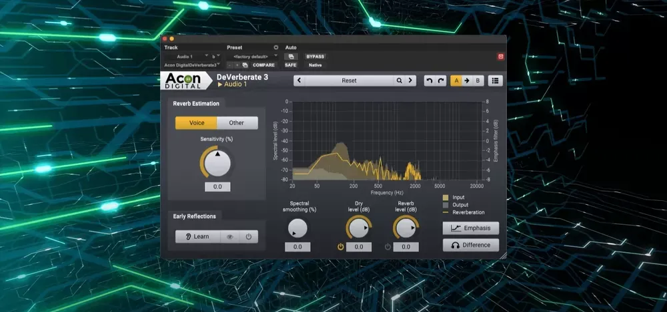
Task: Click the preset copy settings icon
Action: pyautogui.click(x=245, y=65)
